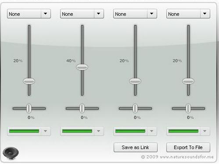Screen dimensions: 219x164
Task: Open the first channel's None sound dropdown
Action: click(x=29, y=14)
